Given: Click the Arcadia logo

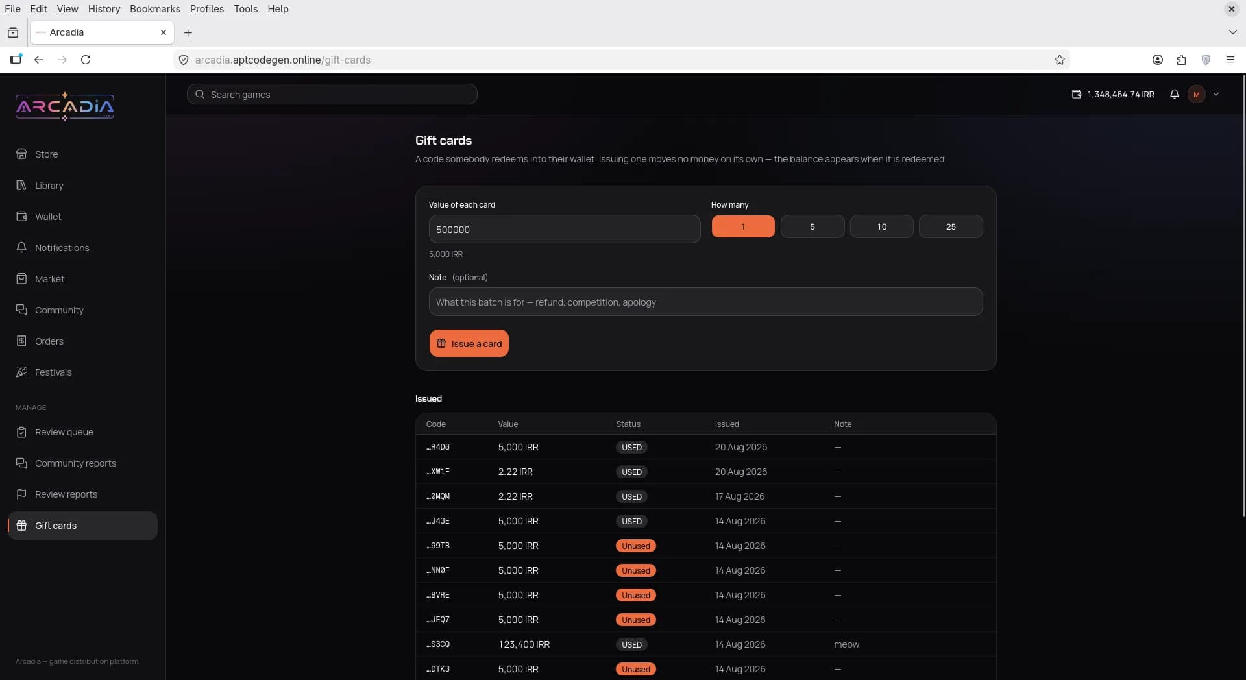Looking at the screenshot, I should pos(65,106).
